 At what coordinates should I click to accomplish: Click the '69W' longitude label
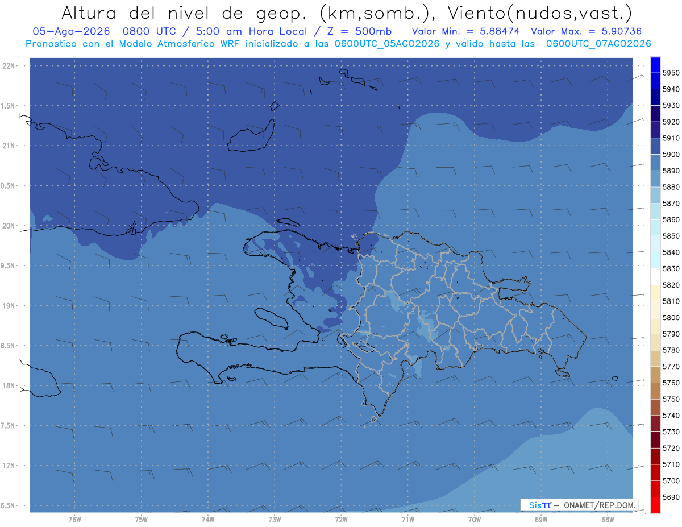[x=540, y=520]
